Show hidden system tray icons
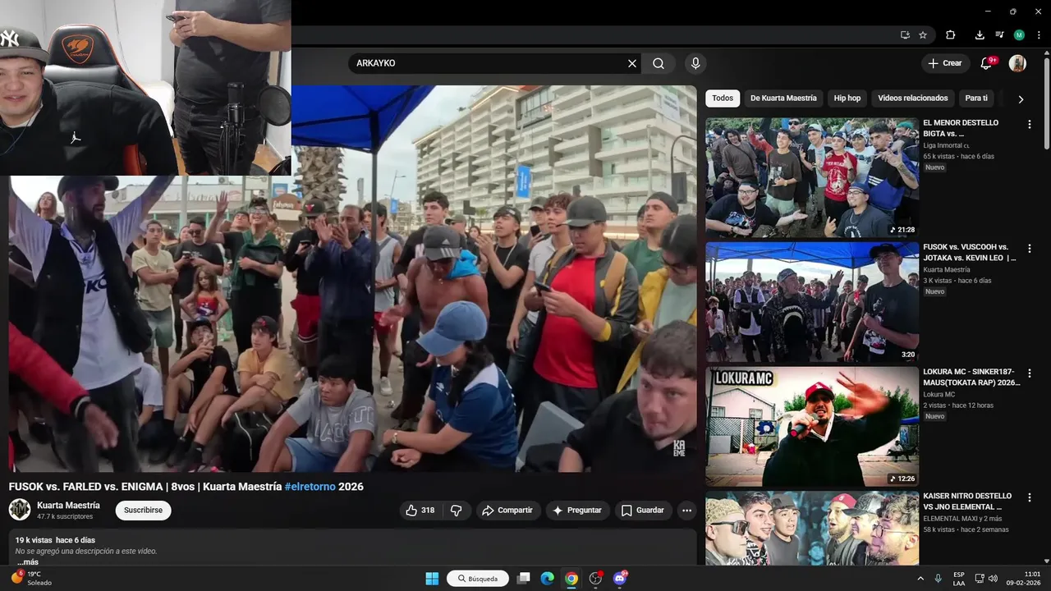The height and width of the screenshot is (591, 1051). pos(920,579)
